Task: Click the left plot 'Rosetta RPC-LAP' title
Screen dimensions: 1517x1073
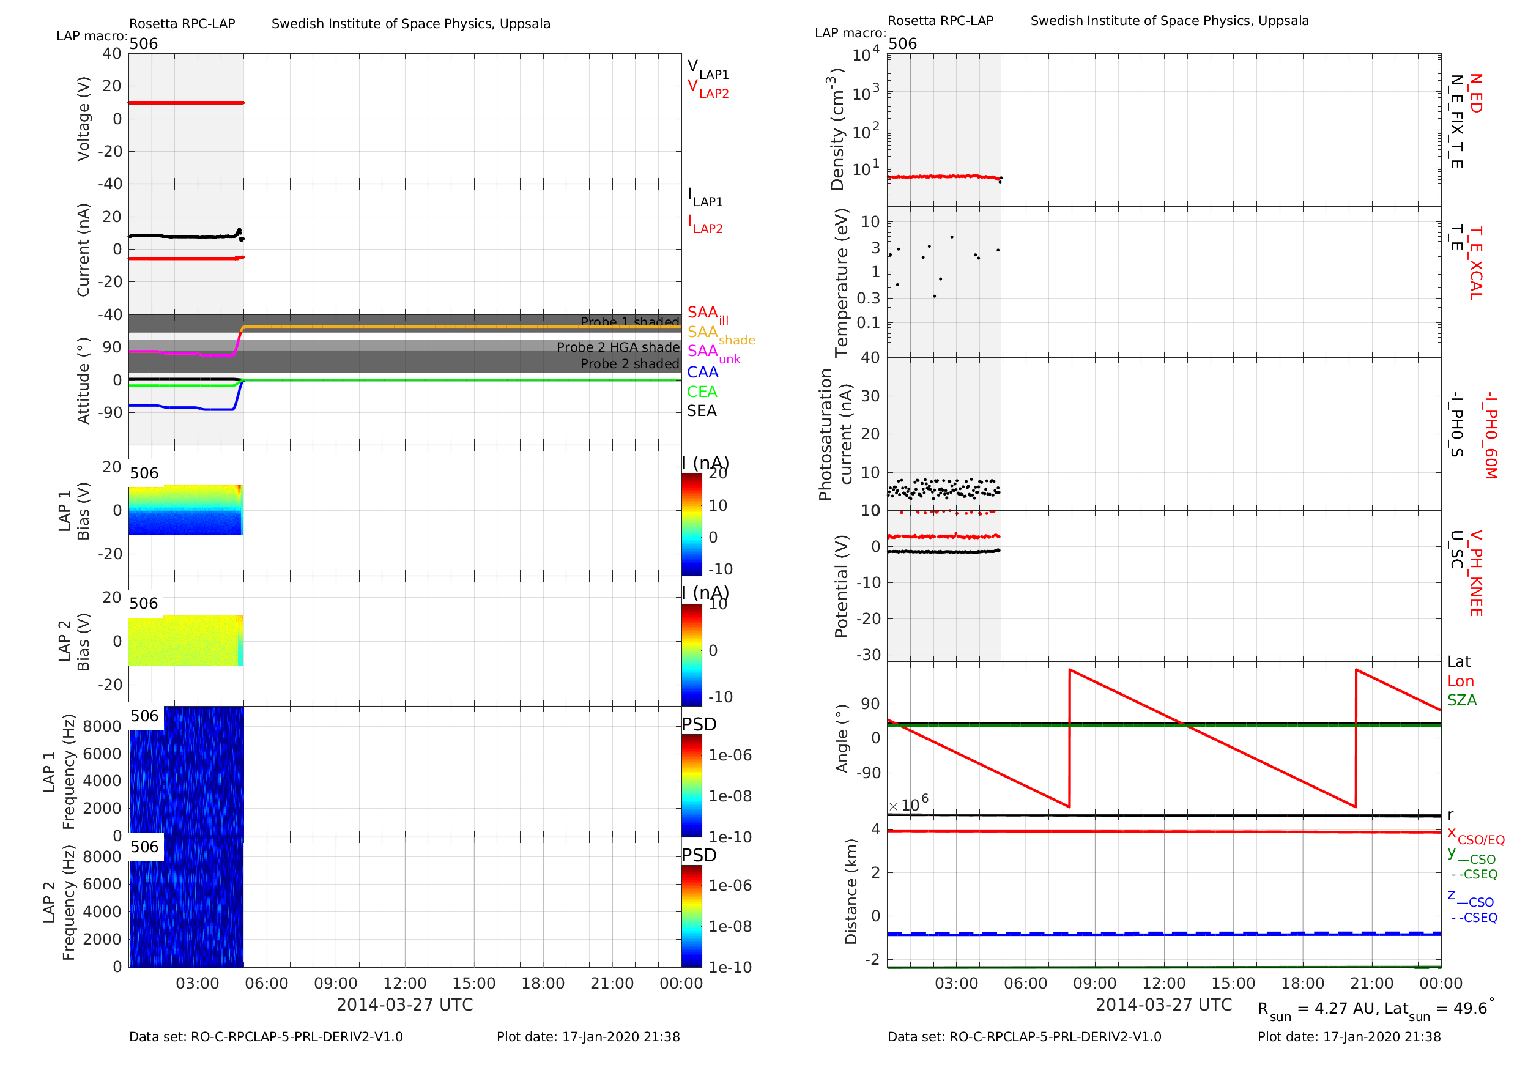Action: [x=182, y=24]
